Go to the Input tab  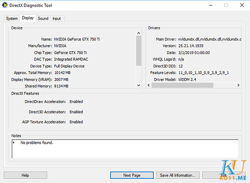[x=57, y=19]
